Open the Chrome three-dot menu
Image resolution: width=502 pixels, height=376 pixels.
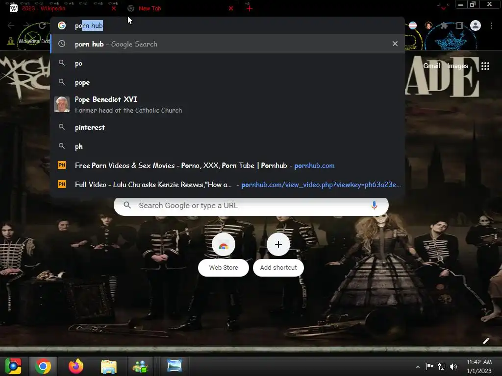(x=491, y=25)
